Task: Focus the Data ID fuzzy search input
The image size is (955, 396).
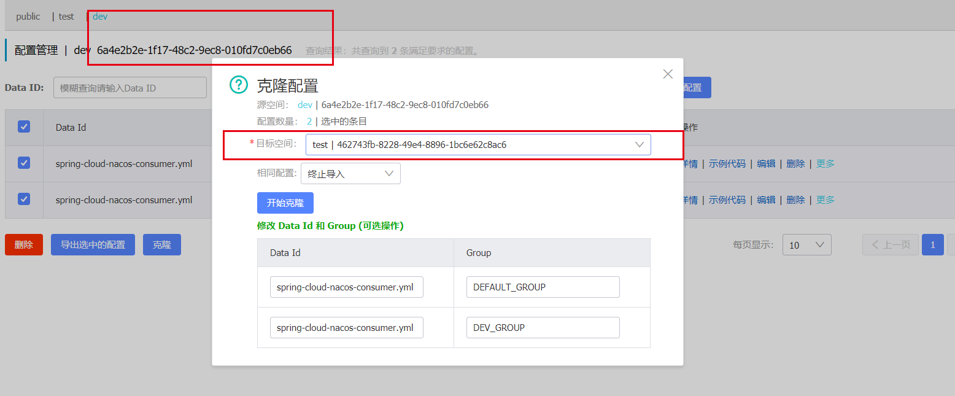Action: pos(130,88)
